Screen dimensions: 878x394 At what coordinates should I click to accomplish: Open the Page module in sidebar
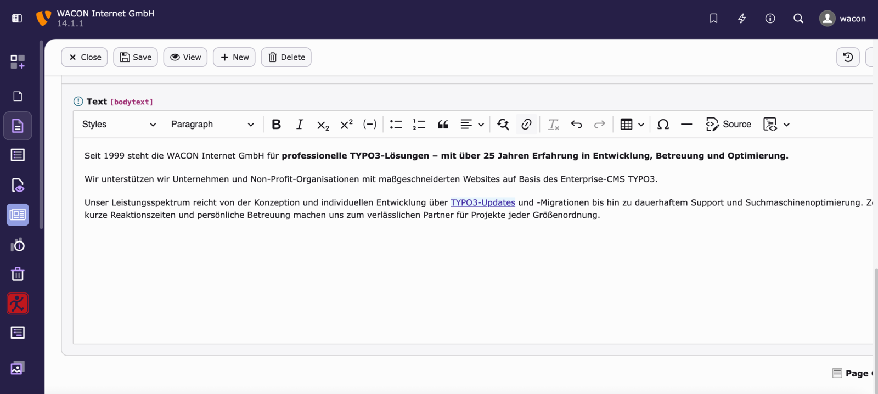pyautogui.click(x=18, y=97)
